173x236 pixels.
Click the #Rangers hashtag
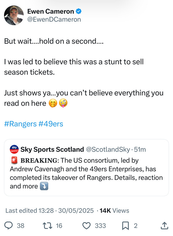20,124
